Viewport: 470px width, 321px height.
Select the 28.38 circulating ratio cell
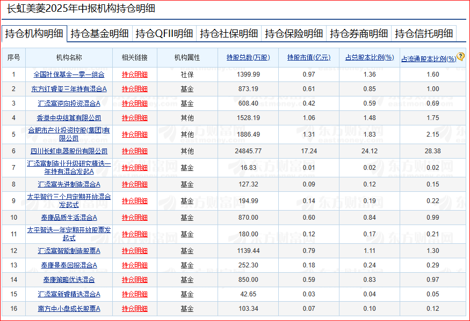pyautogui.click(x=432, y=151)
